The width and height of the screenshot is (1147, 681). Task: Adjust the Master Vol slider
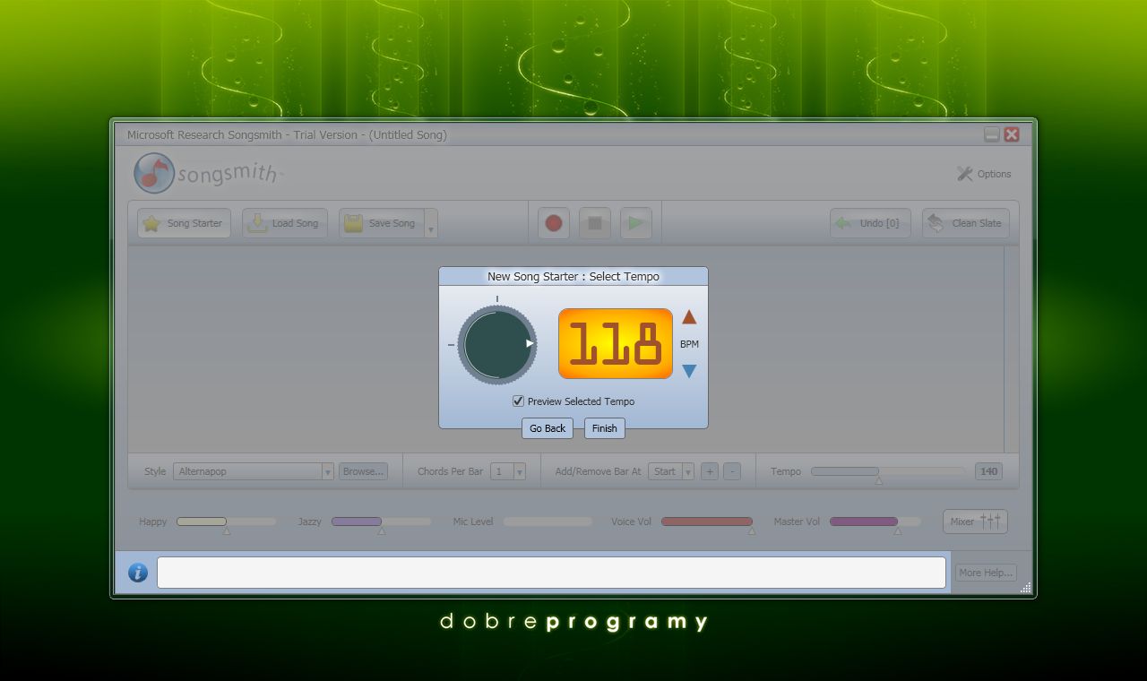click(875, 522)
